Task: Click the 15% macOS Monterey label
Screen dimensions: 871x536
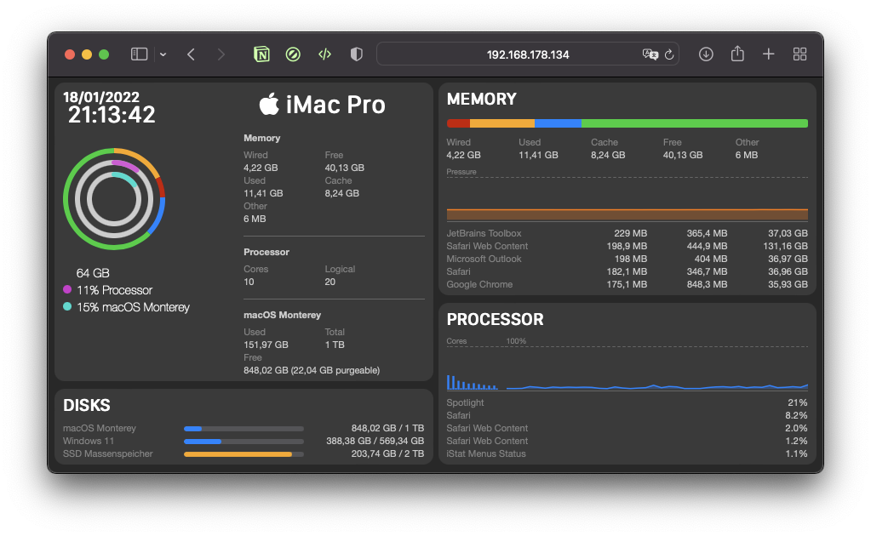Action: tap(134, 307)
